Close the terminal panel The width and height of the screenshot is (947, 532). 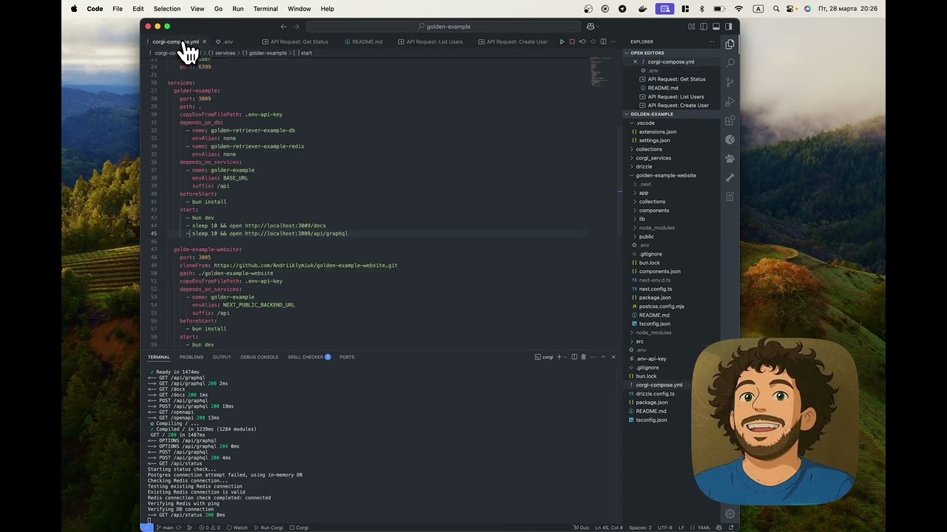[x=613, y=357]
